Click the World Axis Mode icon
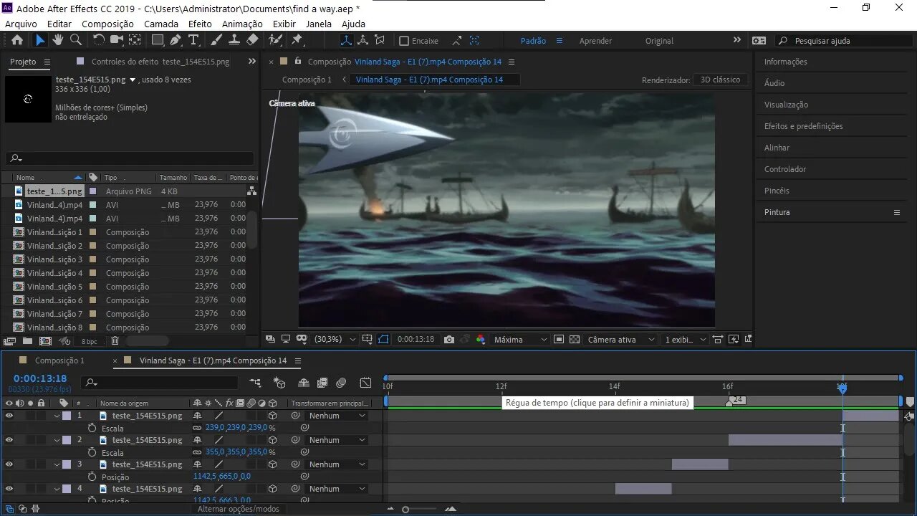917x516 pixels. (363, 40)
